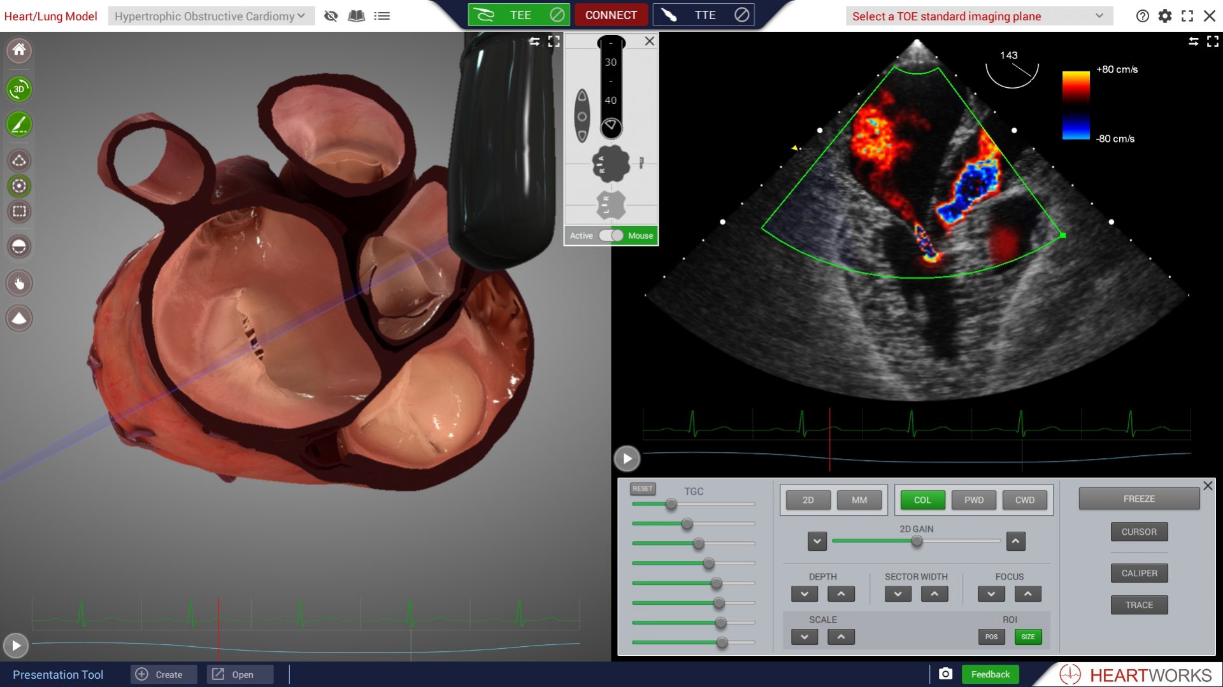The image size is (1223, 687).
Task: Enable MM M-mode imaging
Action: [859, 500]
